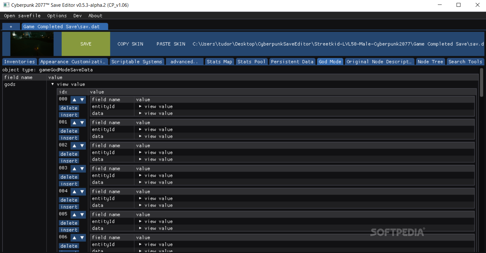Expand entityId view value of entry 002

pos(140,152)
